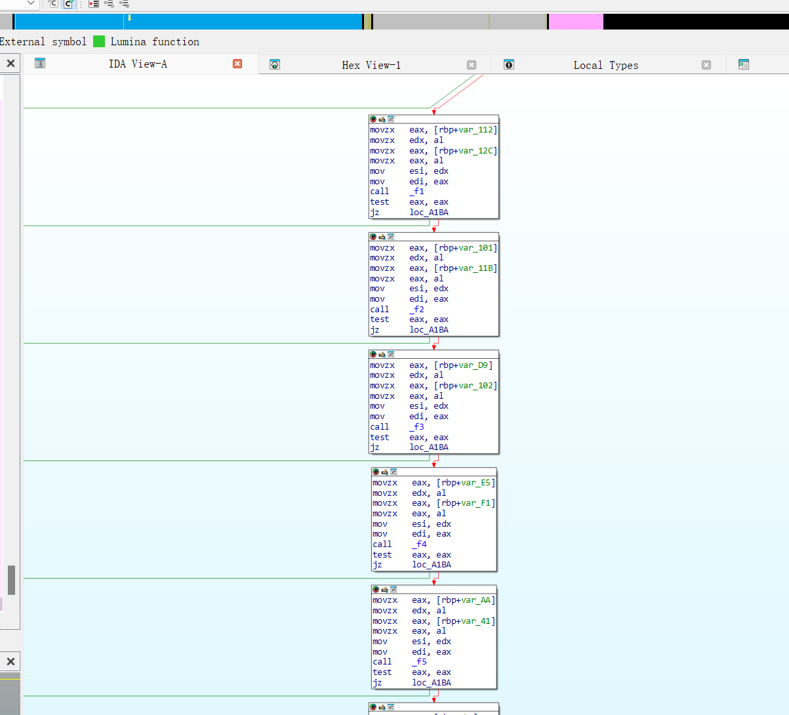Click loc_A1BA jump target in the _f1 block
This screenshot has height=715, width=789.
click(x=429, y=213)
